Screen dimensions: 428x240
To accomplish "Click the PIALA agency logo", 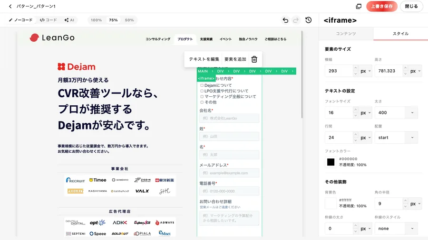I will [x=142, y=234].
